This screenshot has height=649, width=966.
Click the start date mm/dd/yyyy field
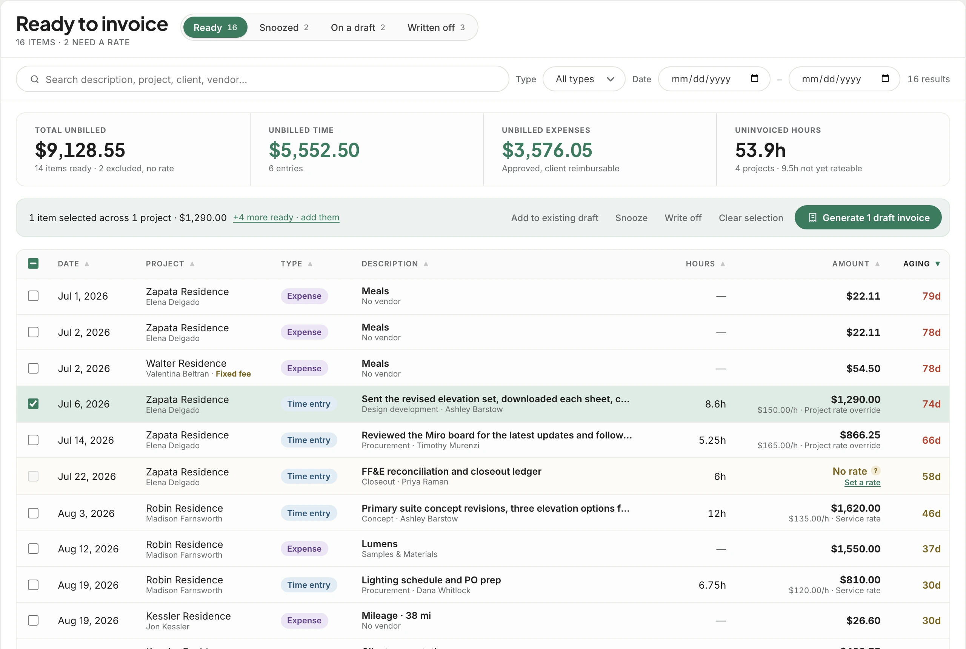click(x=714, y=79)
